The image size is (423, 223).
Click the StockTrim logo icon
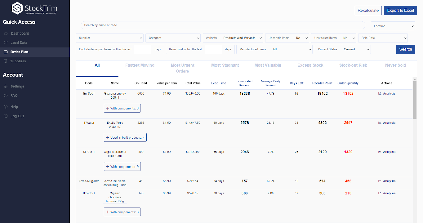coord(17,8)
